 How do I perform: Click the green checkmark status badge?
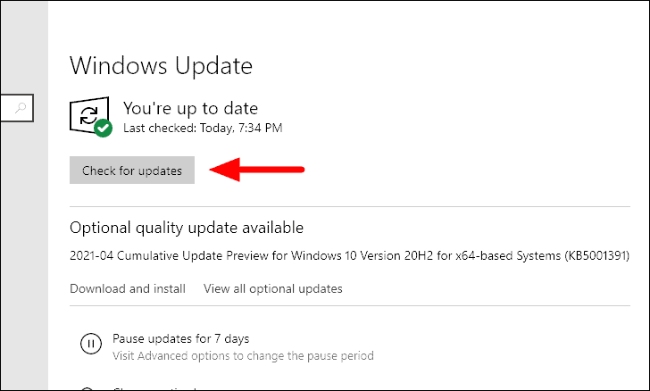[104, 129]
